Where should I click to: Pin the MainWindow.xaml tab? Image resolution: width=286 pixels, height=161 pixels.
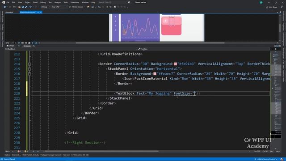point(38,12)
